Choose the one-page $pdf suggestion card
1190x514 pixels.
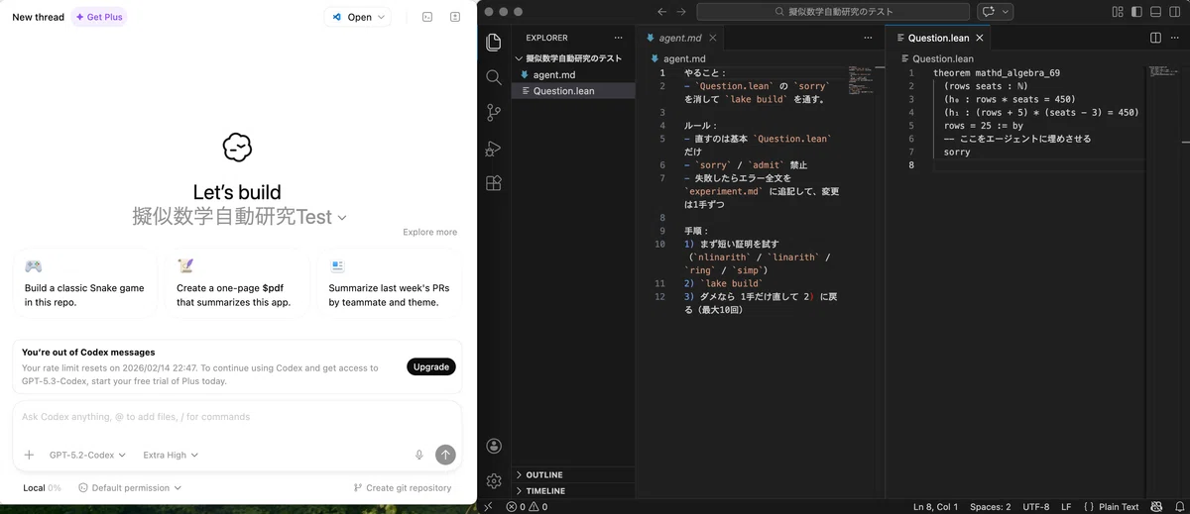pos(238,283)
